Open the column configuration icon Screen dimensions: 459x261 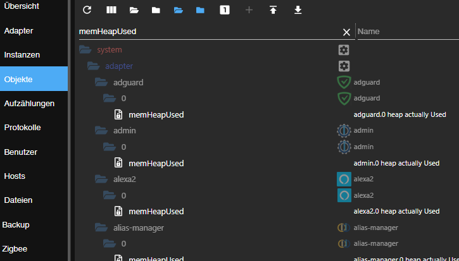point(111,10)
